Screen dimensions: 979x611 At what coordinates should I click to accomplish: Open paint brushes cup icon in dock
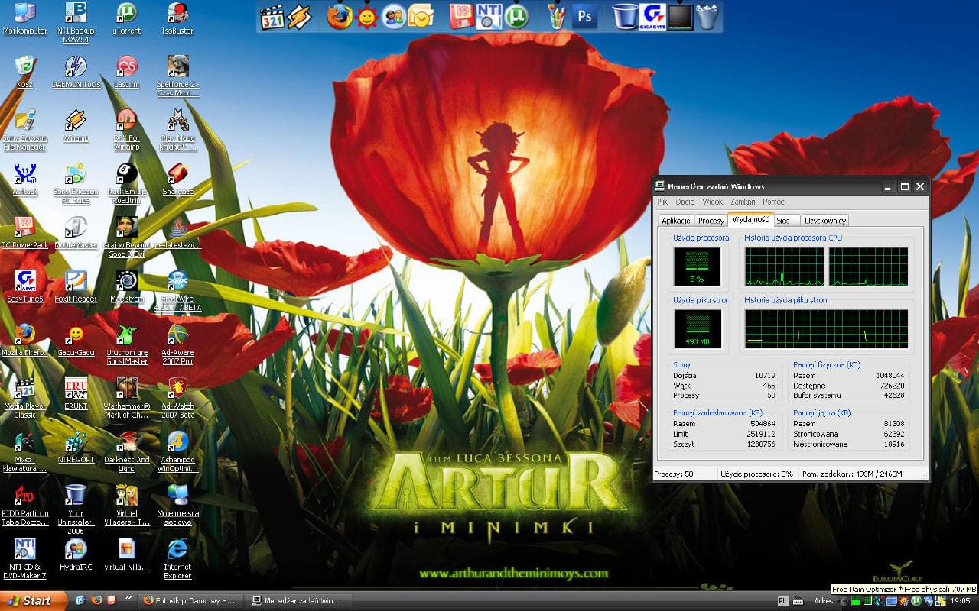pyautogui.click(x=557, y=16)
